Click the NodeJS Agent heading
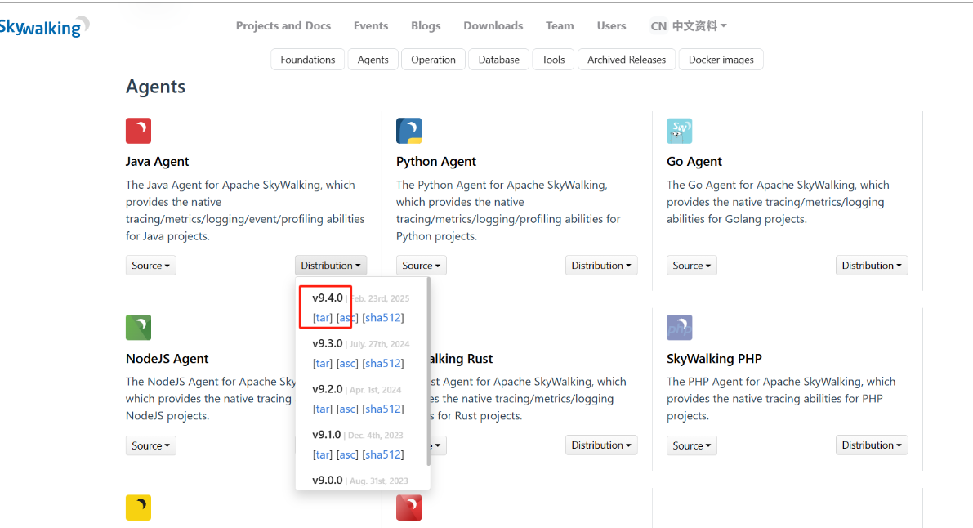This screenshot has height=528, width=973. coord(167,359)
